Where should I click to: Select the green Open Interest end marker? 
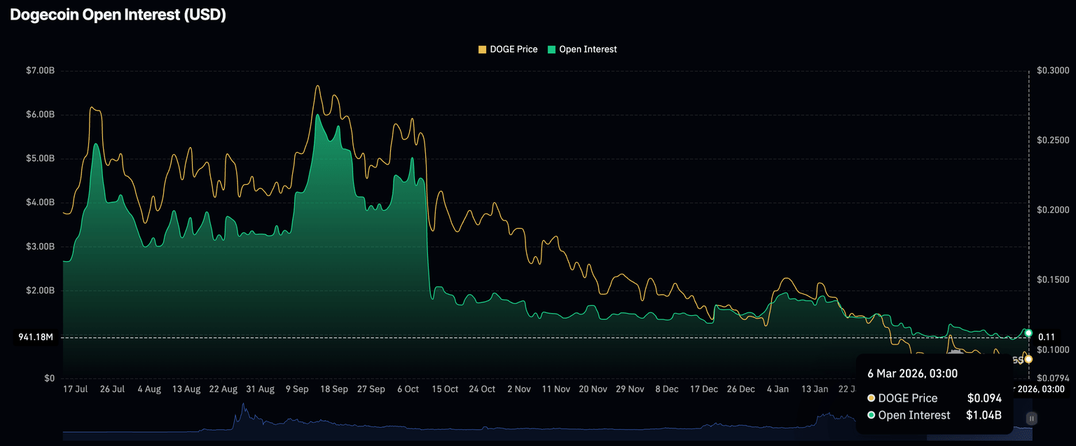1028,333
